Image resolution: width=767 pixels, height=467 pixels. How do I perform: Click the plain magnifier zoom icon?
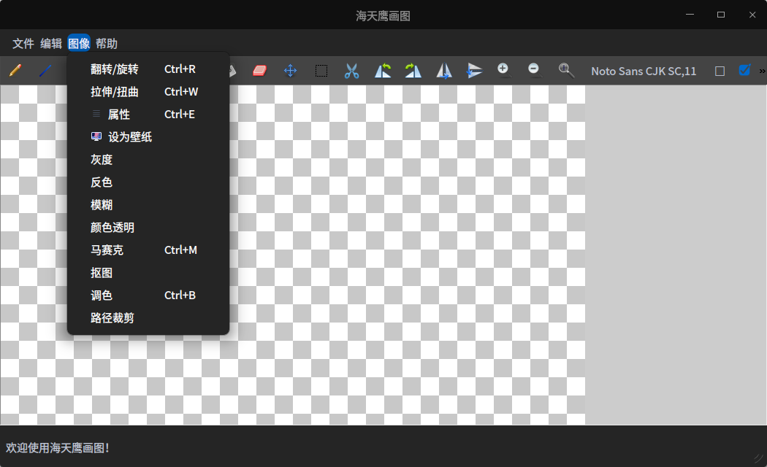[566, 70]
